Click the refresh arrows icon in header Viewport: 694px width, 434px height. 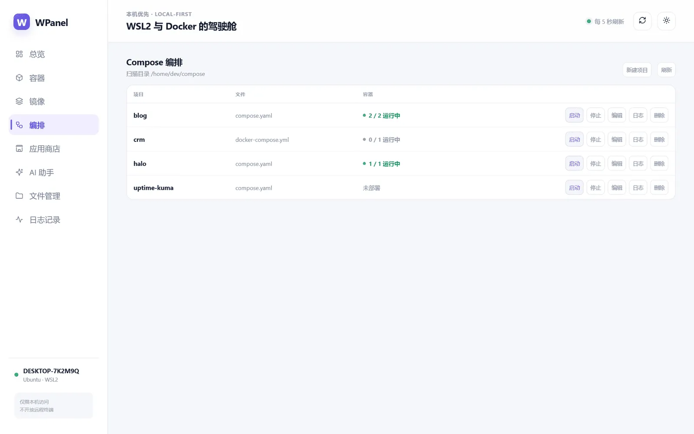642,21
